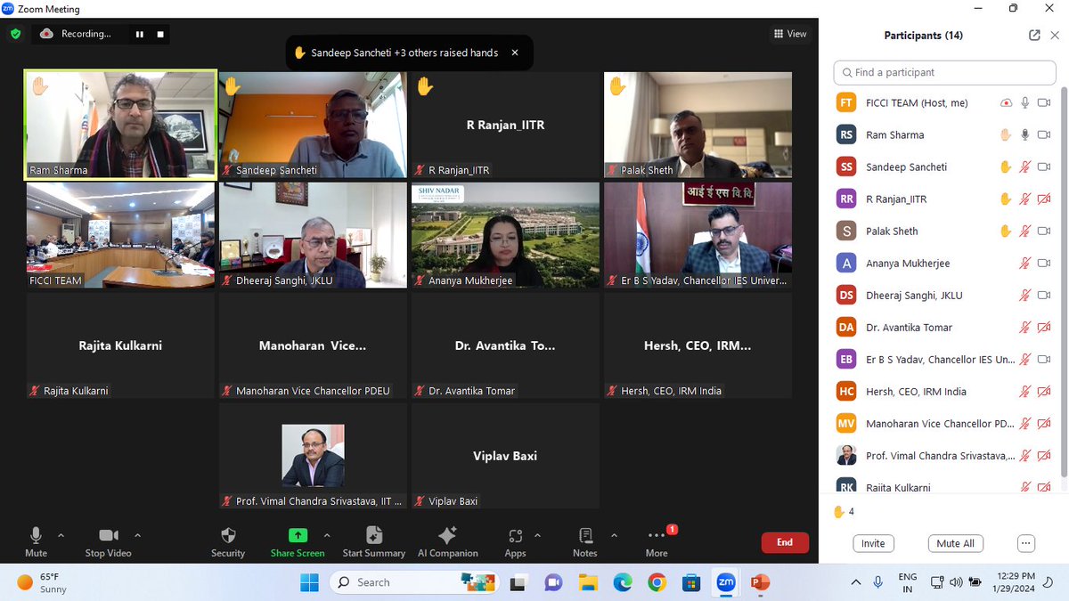Pause the recording
Image resolution: width=1069 pixels, height=601 pixels.
[x=139, y=34]
